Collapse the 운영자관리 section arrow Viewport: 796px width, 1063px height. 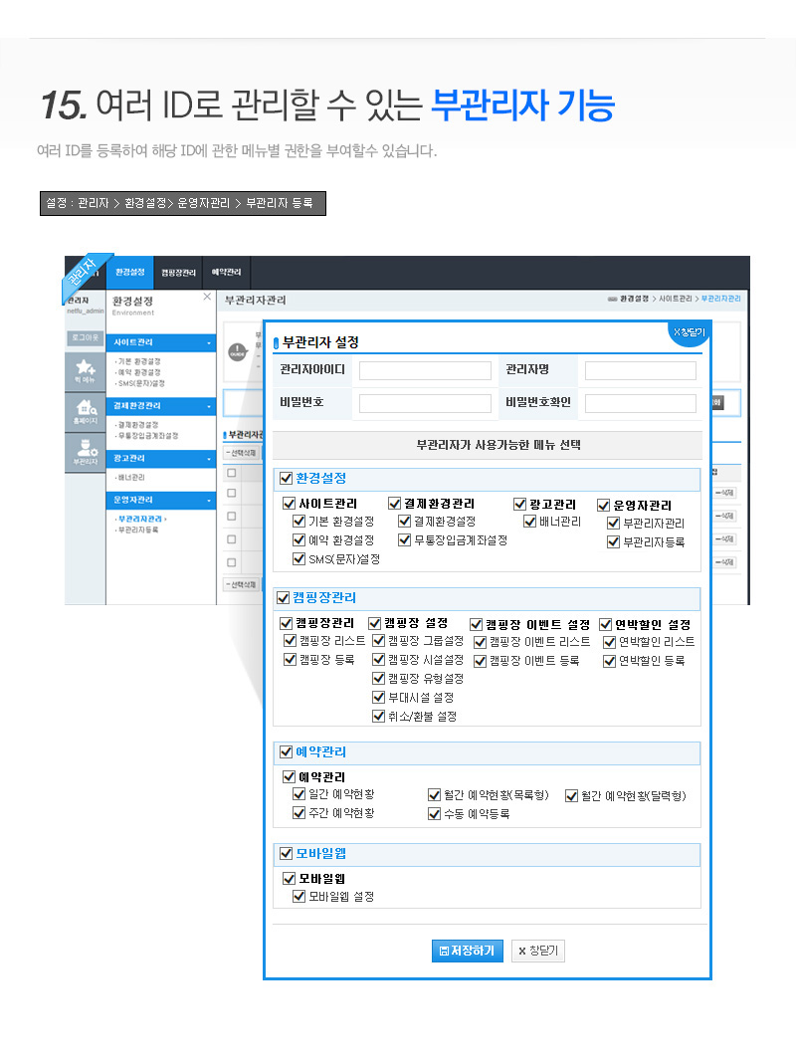tap(209, 501)
